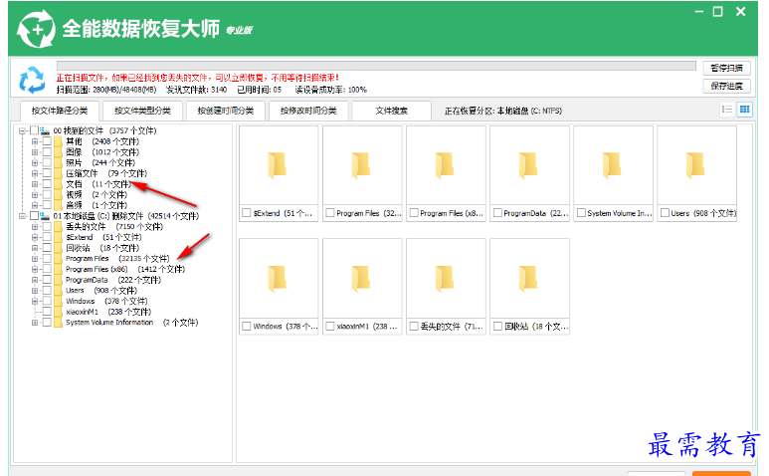The width and height of the screenshot is (769, 476).
Task: Check the 文档 (11 个文件) checkbox
Action: (47, 184)
